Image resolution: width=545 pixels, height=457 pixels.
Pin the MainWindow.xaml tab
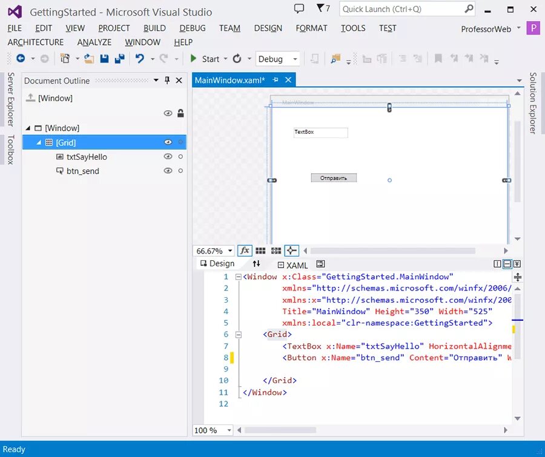point(276,80)
